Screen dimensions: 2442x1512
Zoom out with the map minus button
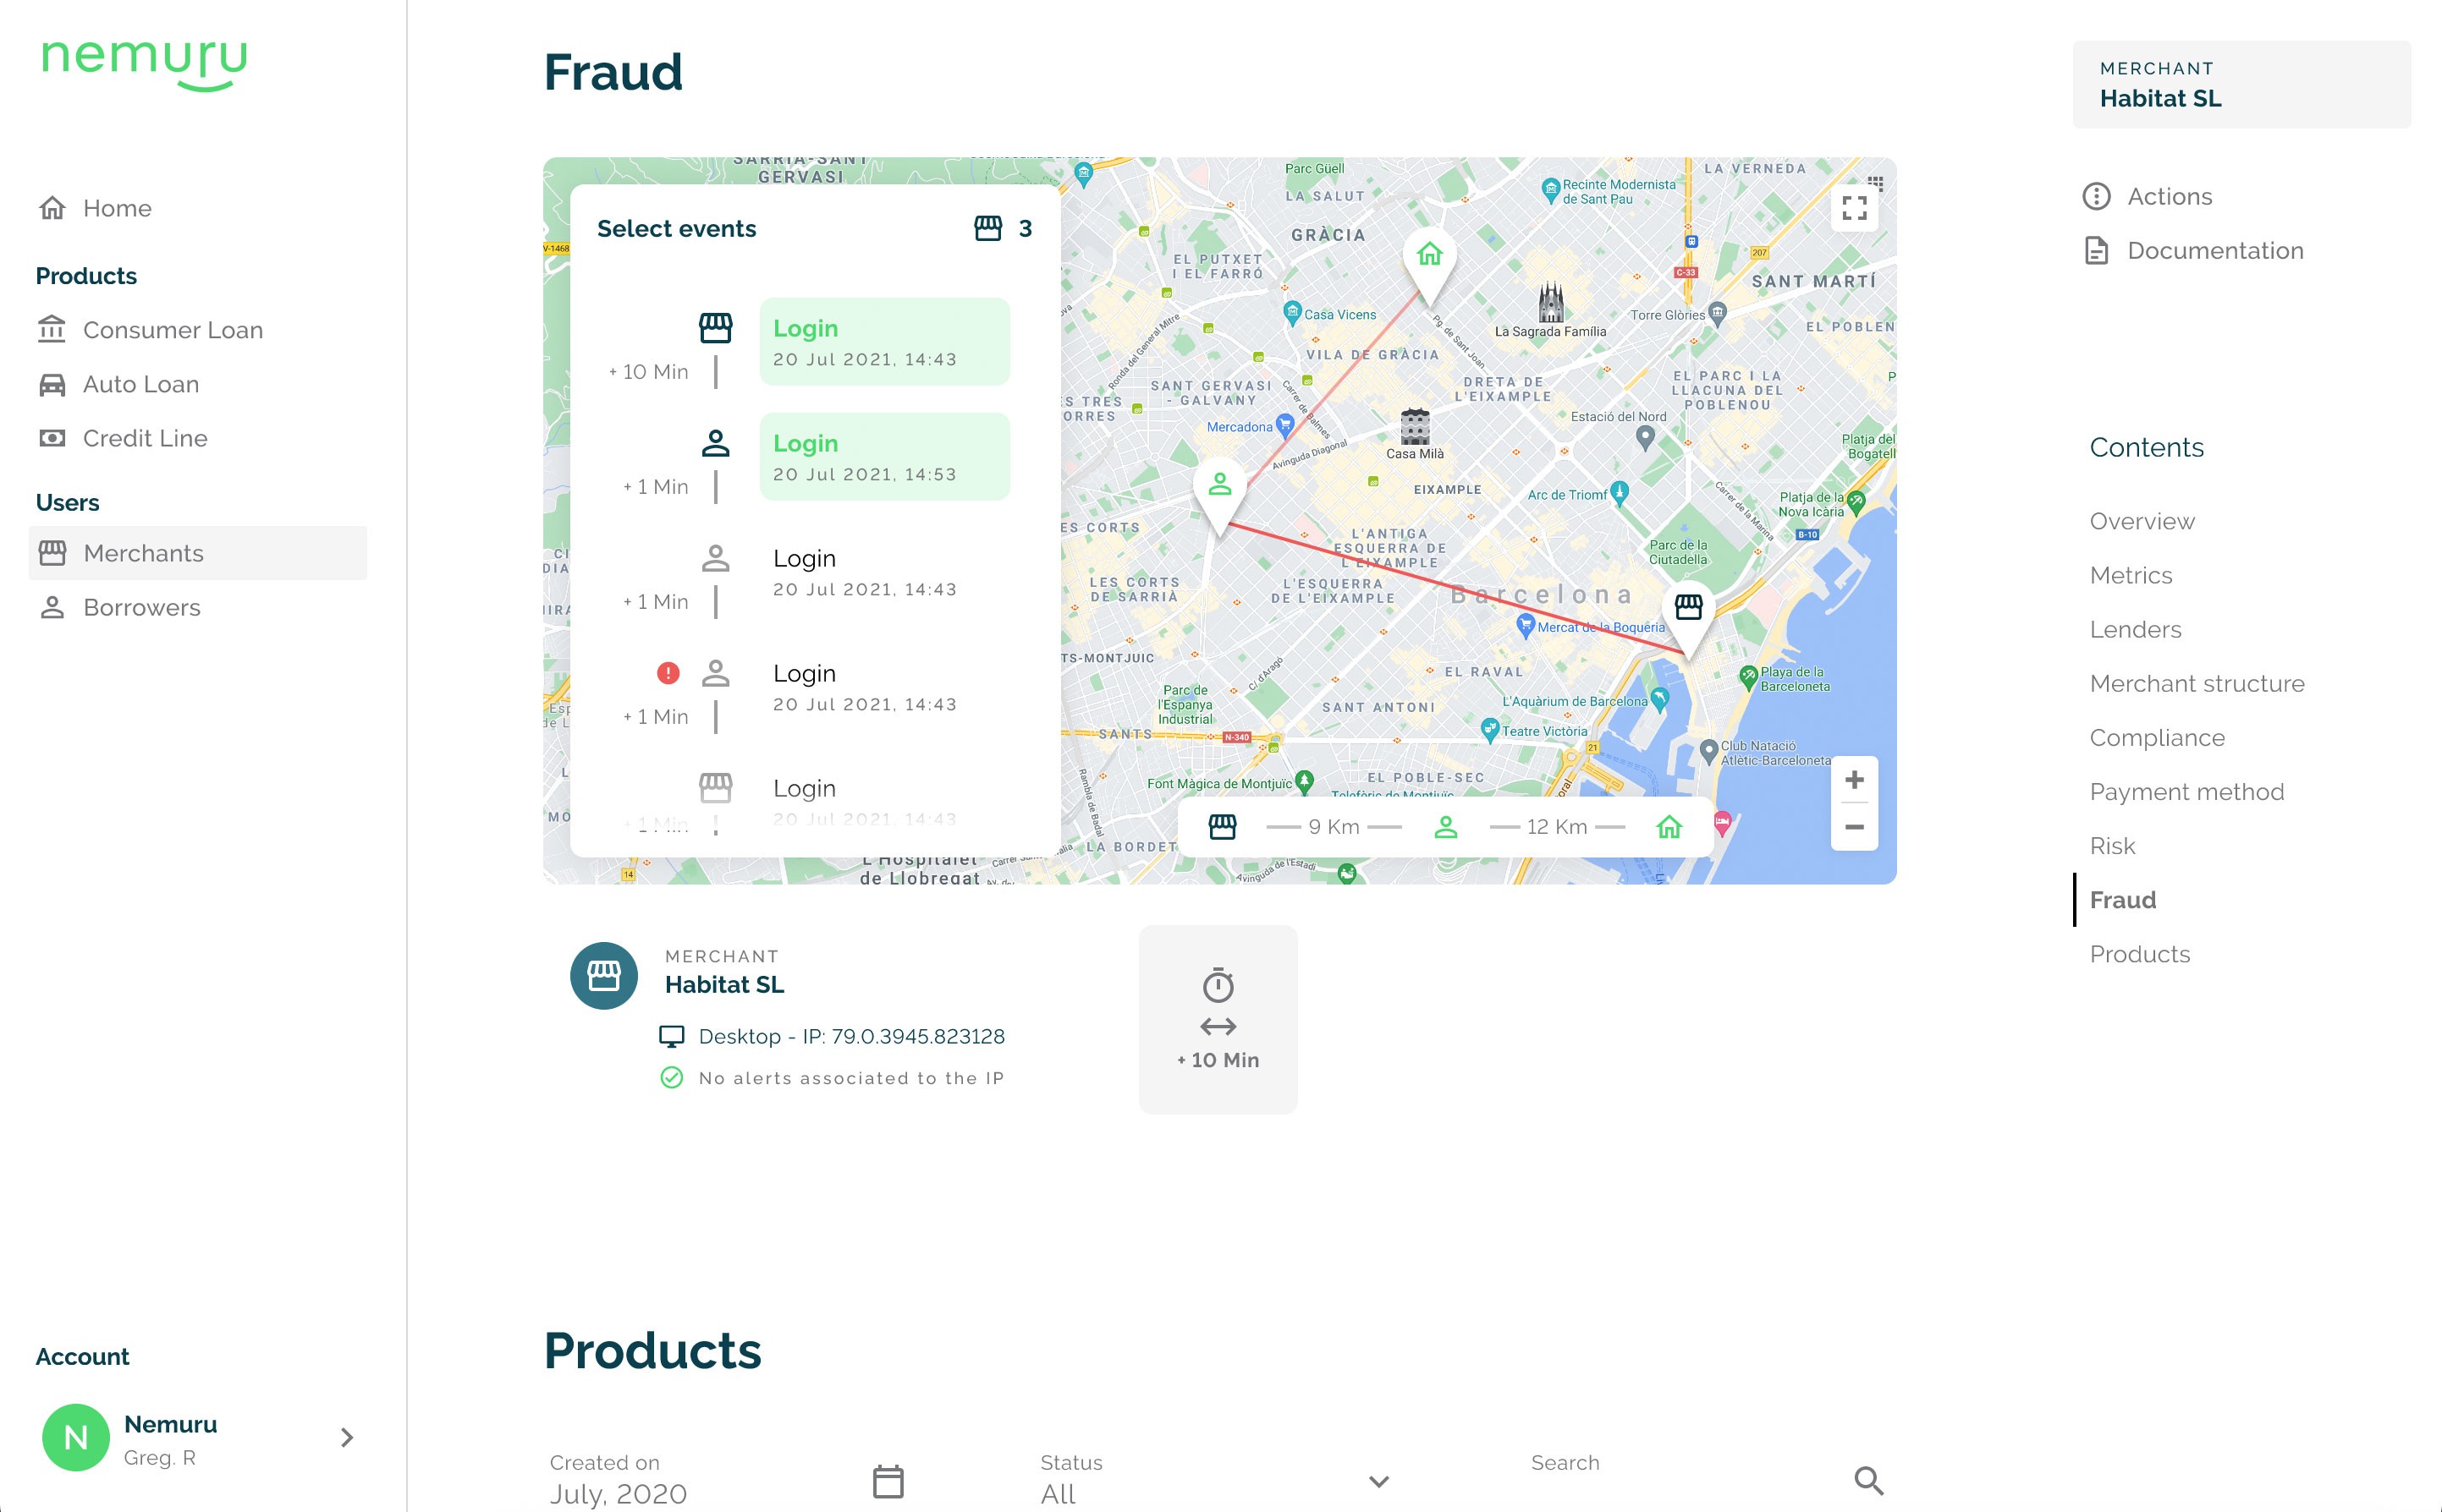(x=1854, y=827)
